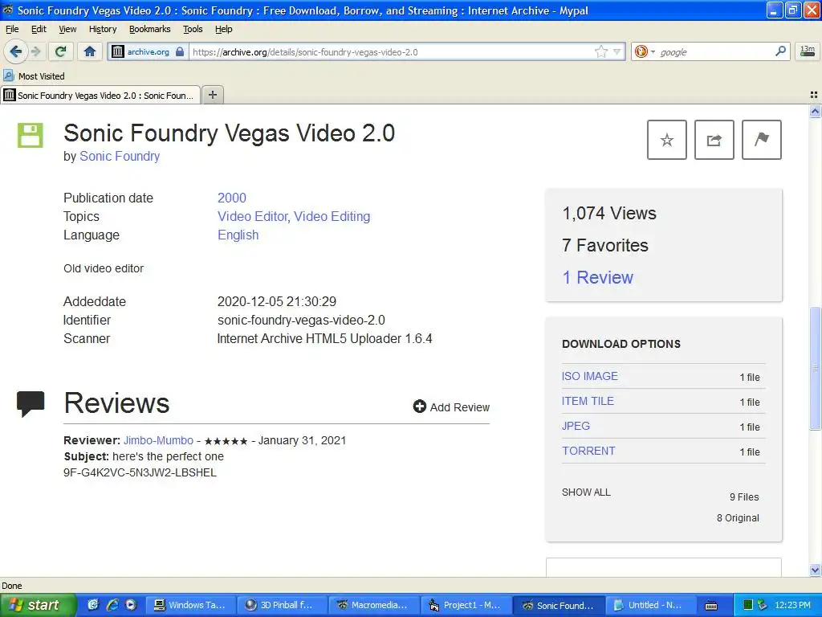Viewport: 822px width, 617px height.
Task: Open the URL history dropdown arrow
Action: (x=617, y=51)
